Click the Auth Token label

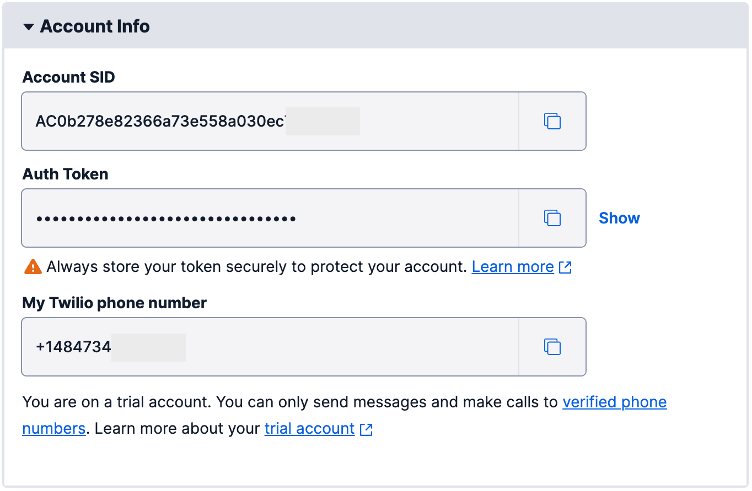tap(65, 174)
